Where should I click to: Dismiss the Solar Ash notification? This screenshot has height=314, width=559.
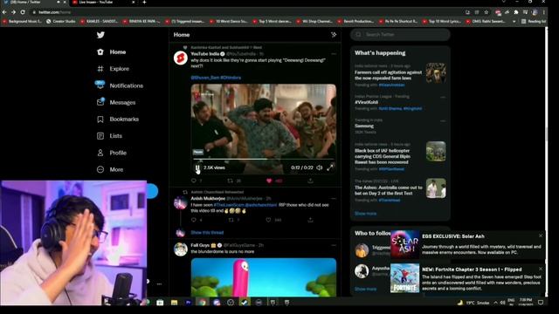[x=541, y=235]
